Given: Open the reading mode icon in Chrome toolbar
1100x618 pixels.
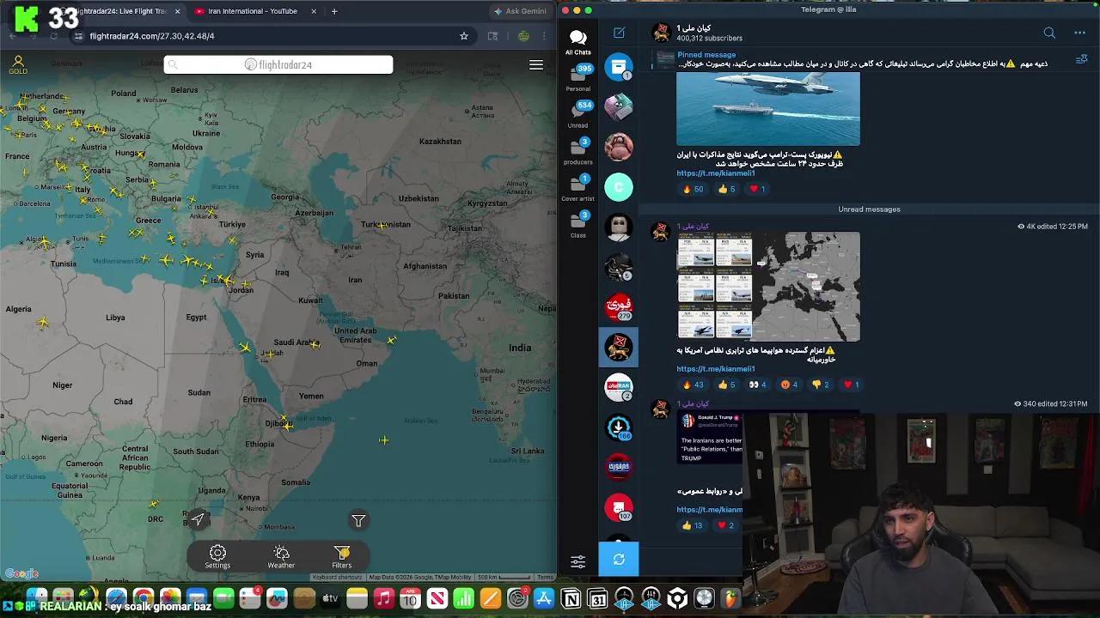Looking at the screenshot, I should tap(492, 36).
